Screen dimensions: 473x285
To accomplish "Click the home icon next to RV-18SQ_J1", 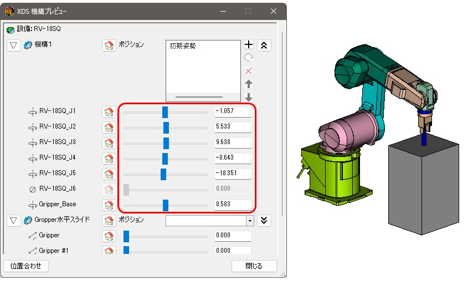I will pyautogui.click(x=109, y=112).
